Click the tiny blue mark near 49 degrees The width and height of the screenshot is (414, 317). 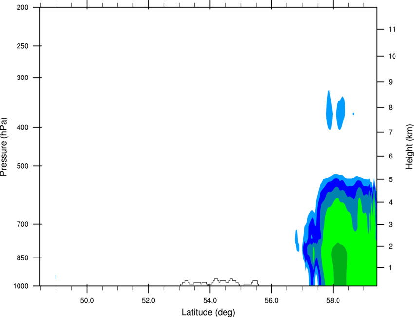56,277
